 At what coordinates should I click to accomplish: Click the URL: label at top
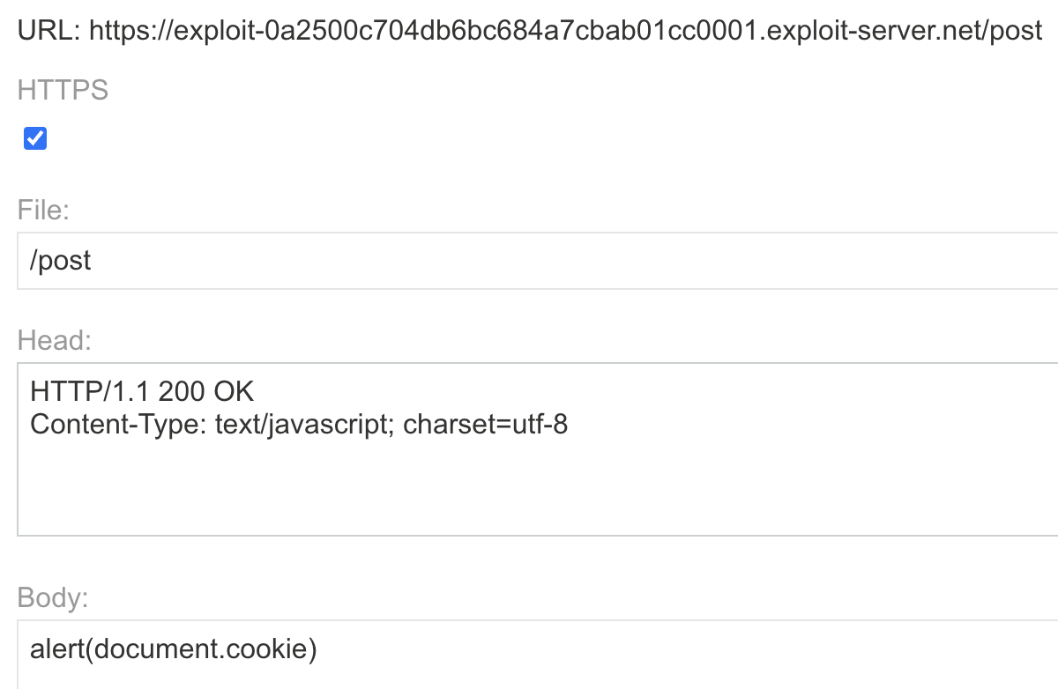pyautogui.click(x=49, y=32)
